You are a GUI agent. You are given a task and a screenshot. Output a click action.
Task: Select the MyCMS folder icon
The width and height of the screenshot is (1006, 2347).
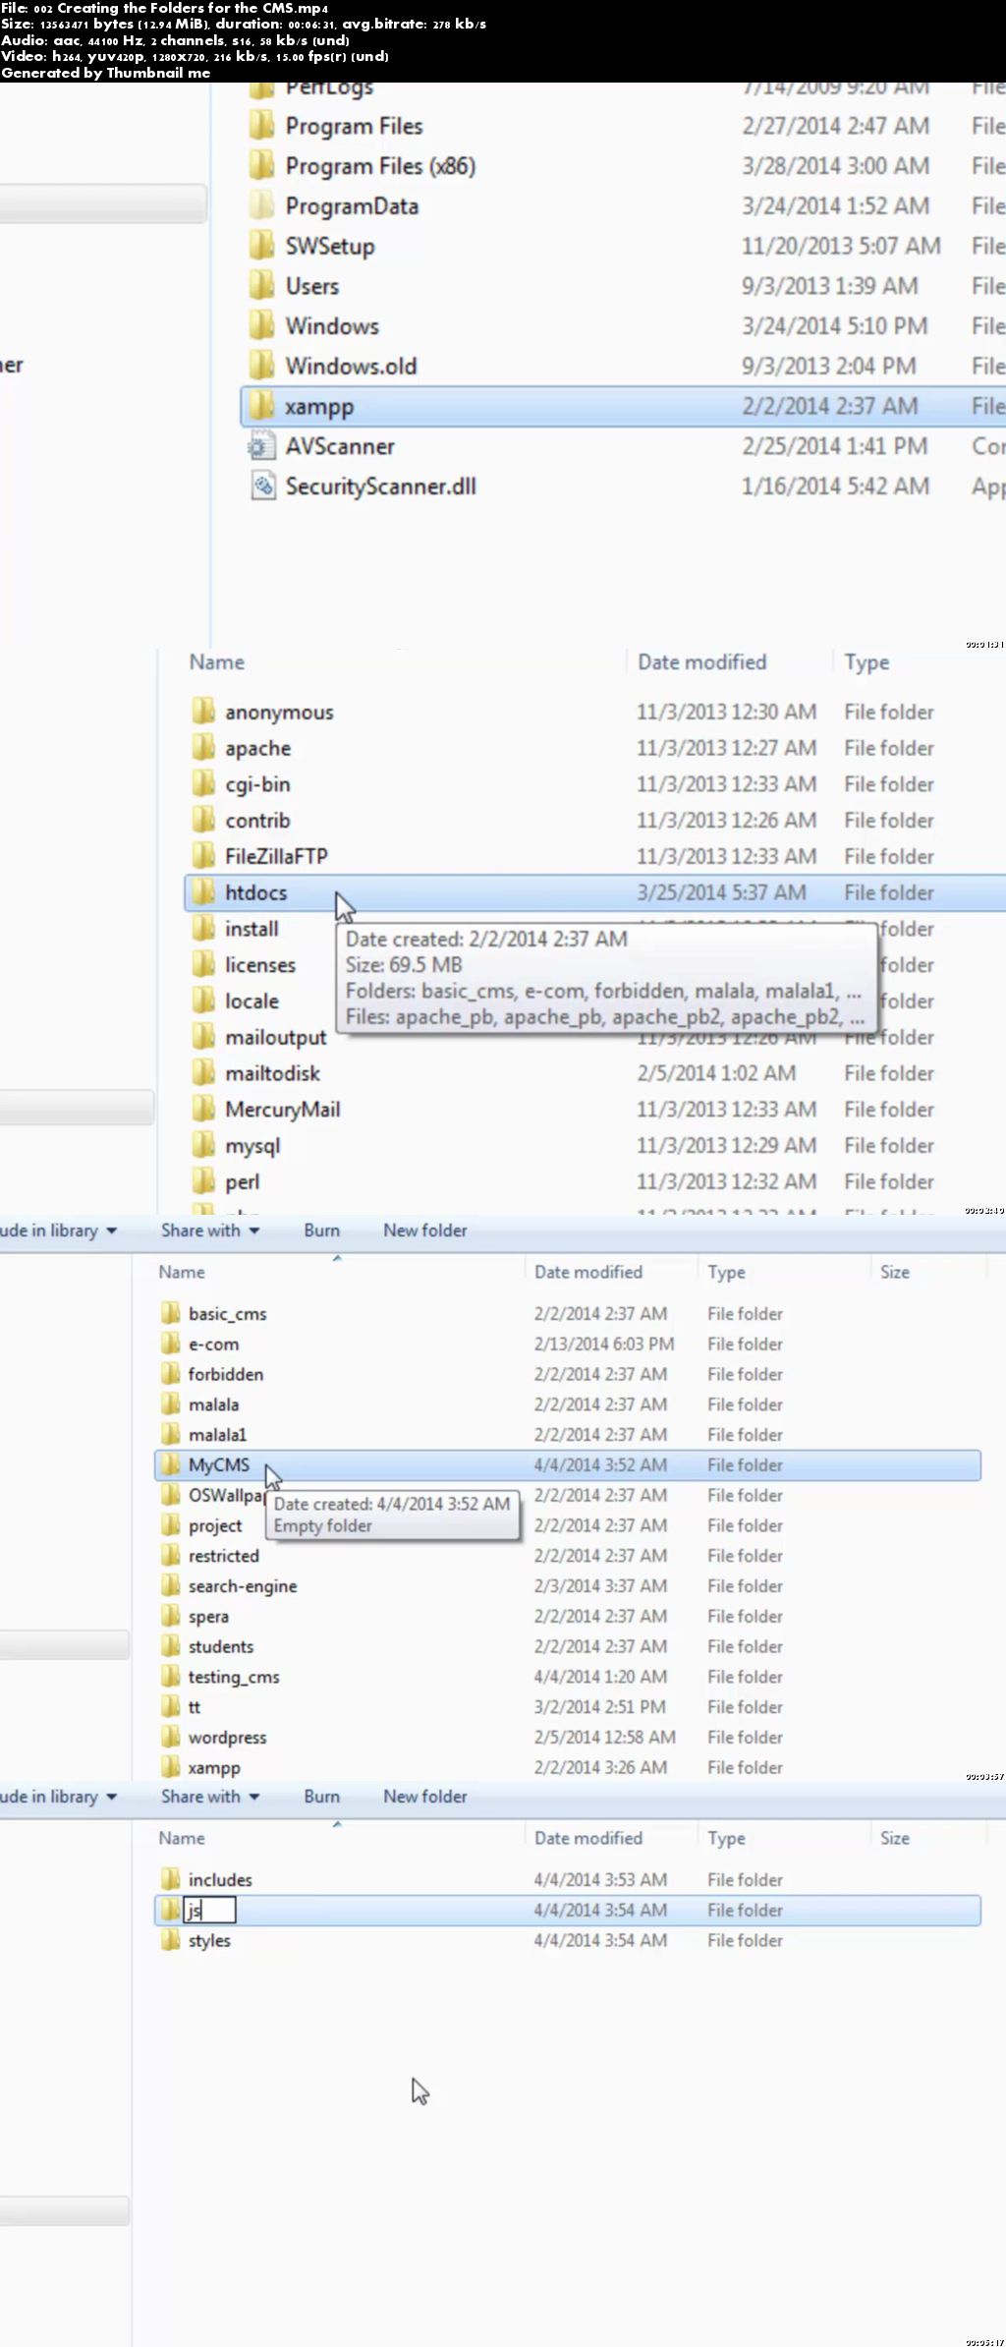point(171,1465)
